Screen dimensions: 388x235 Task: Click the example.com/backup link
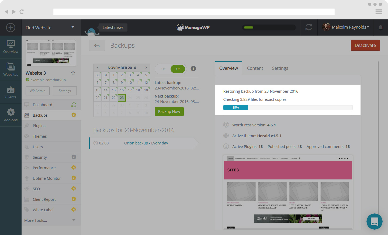pyautogui.click(x=48, y=80)
